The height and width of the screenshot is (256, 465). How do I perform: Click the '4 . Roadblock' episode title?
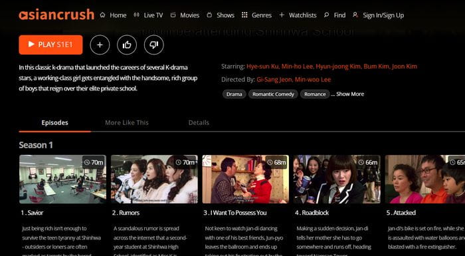(312, 213)
